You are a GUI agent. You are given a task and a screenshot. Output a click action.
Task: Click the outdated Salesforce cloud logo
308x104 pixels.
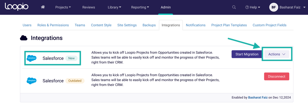(31, 81)
